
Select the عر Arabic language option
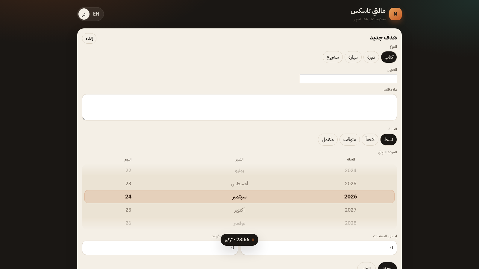(x=84, y=14)
